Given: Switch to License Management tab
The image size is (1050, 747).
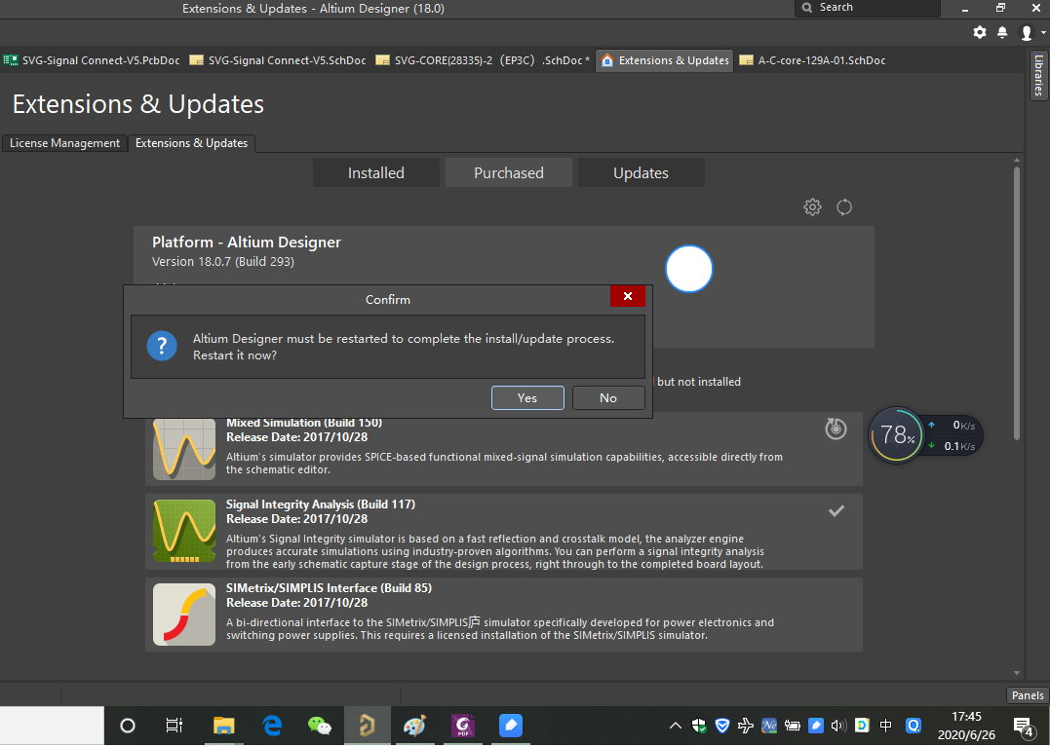Looking at the screenshot, I should (x=64, y=143).
